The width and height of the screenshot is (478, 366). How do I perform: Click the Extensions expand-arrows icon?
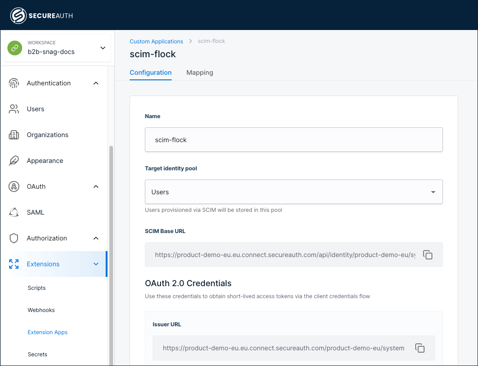(x=14, y=264)
